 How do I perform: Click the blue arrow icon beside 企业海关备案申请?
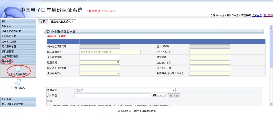coord(48,32)
